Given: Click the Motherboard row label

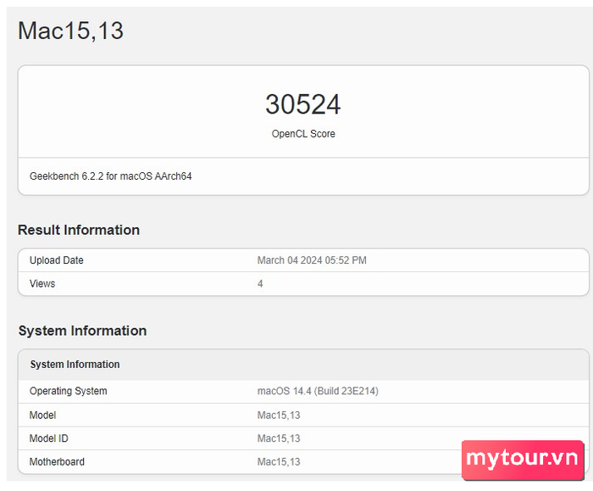Looking at the screenshot, I should [x=57, y=462].
